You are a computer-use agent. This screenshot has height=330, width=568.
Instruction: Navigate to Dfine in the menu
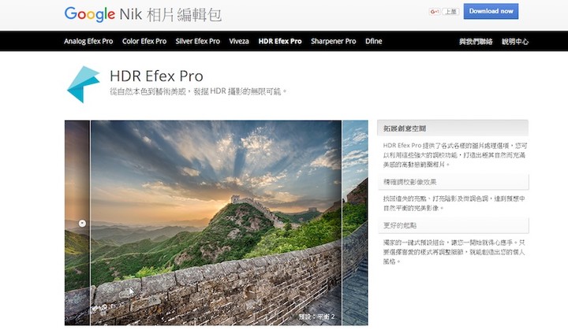coord(373,41)
